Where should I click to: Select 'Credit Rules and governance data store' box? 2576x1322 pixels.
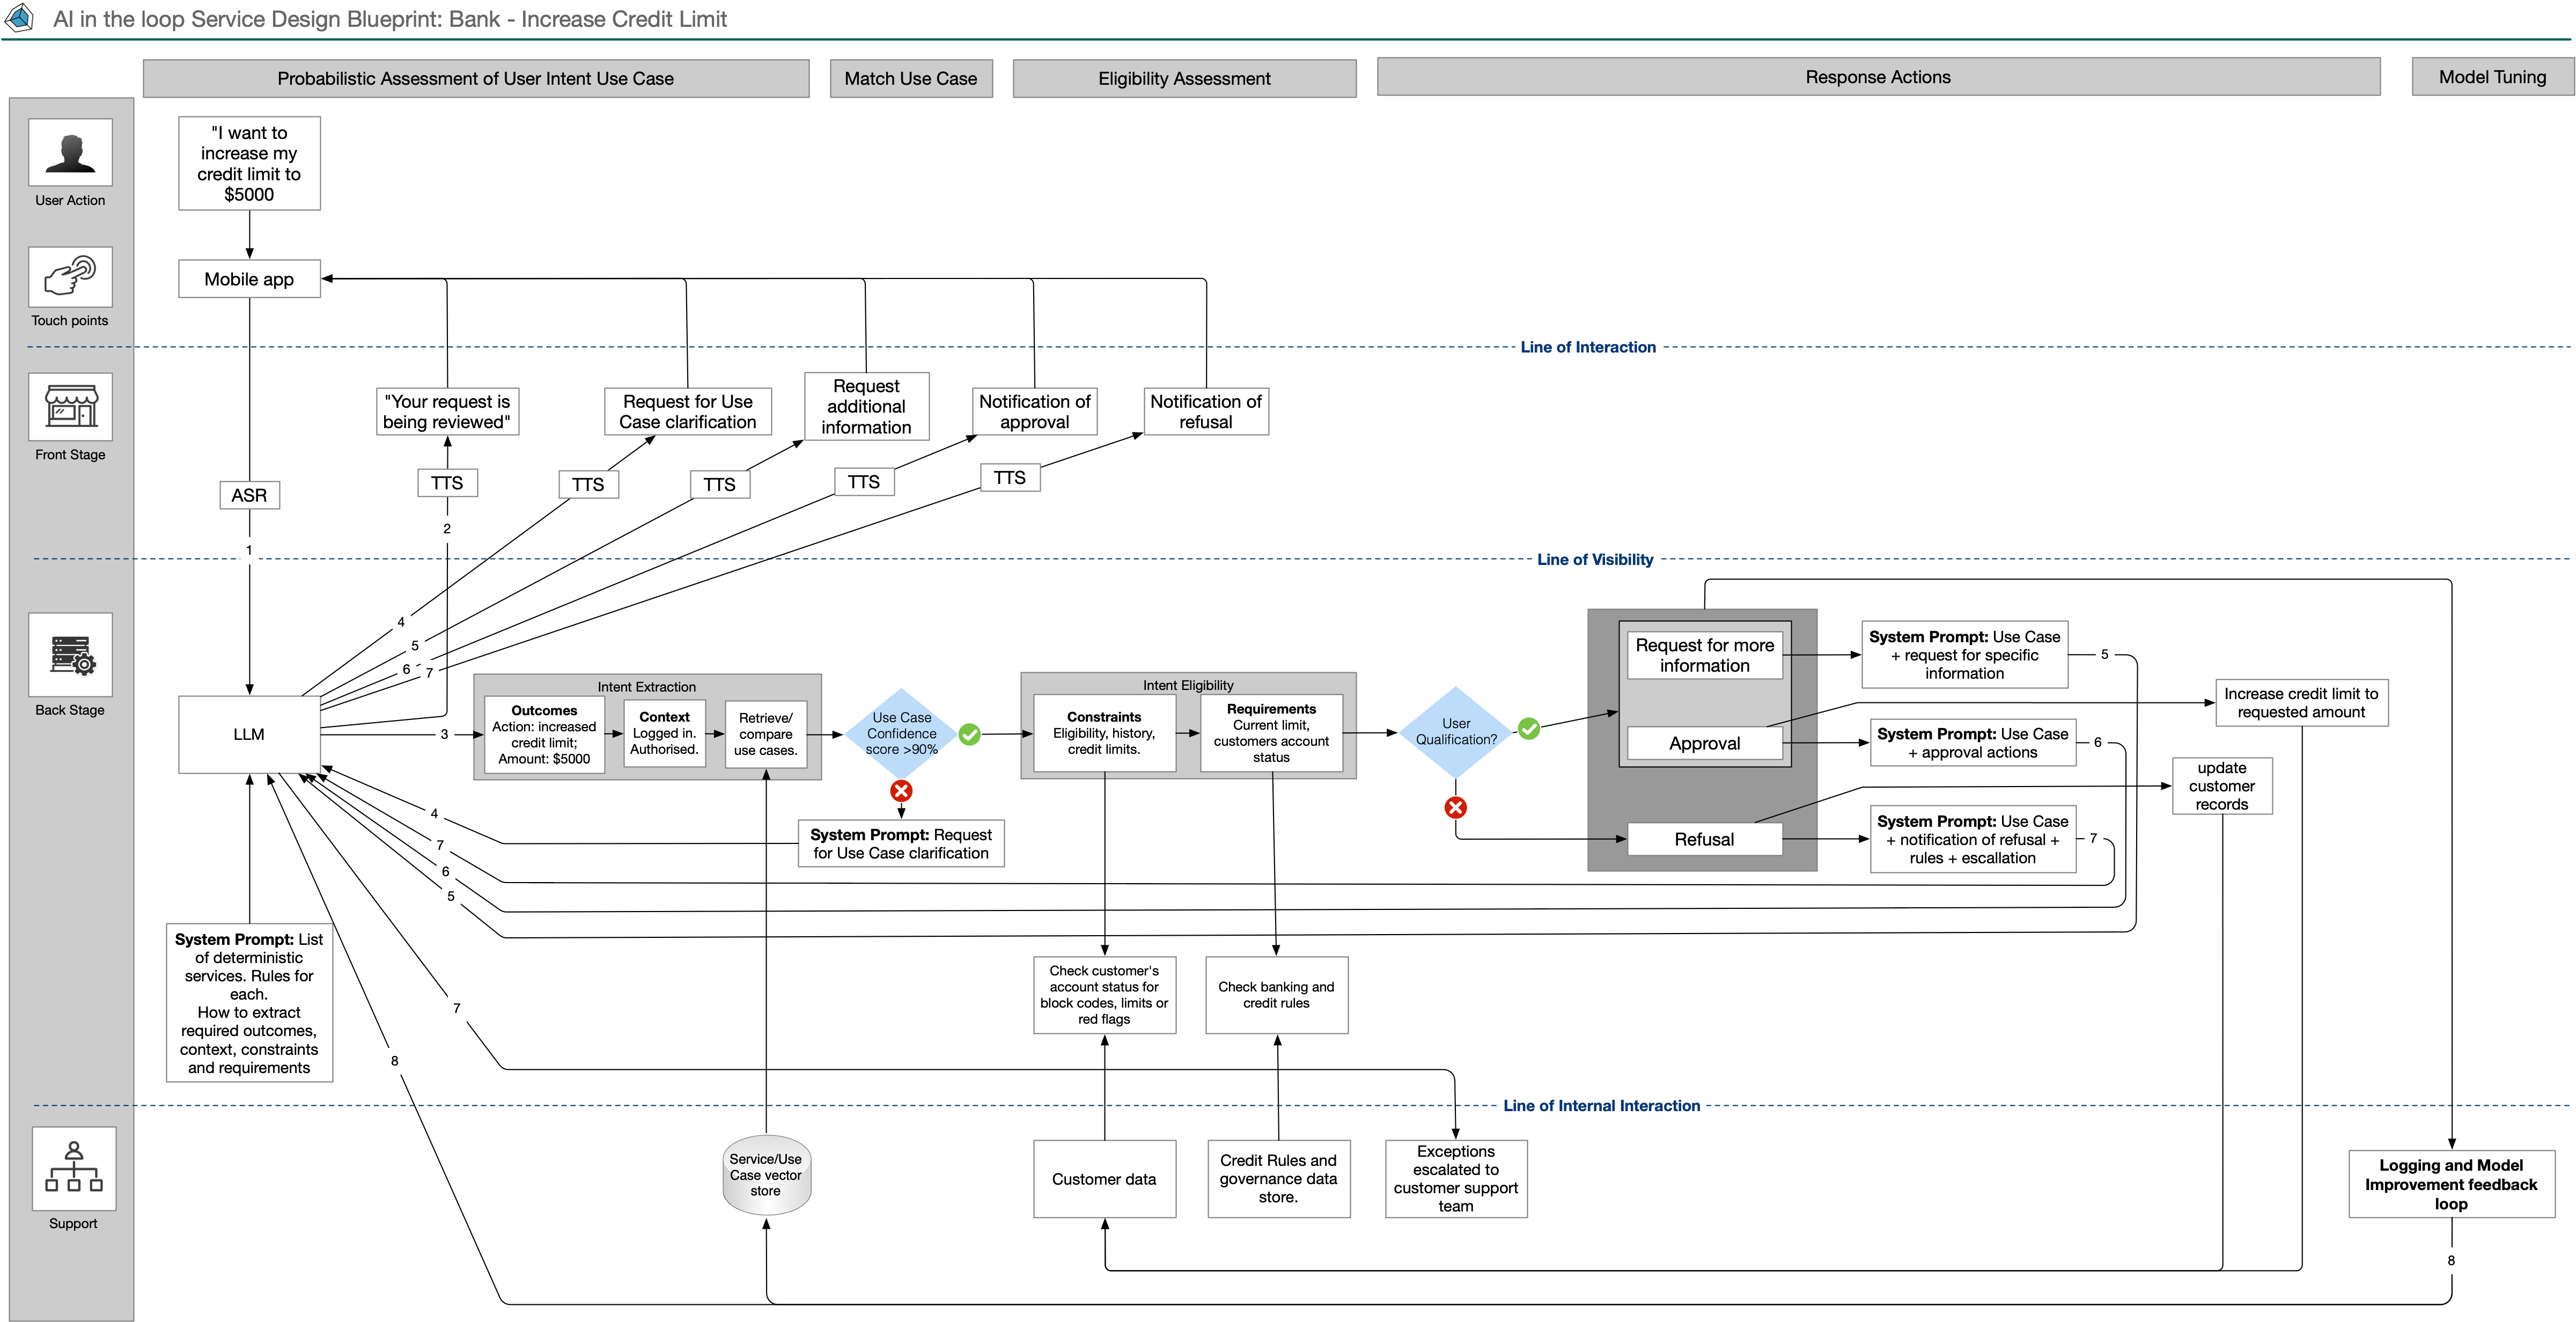pos(1279,1179)
